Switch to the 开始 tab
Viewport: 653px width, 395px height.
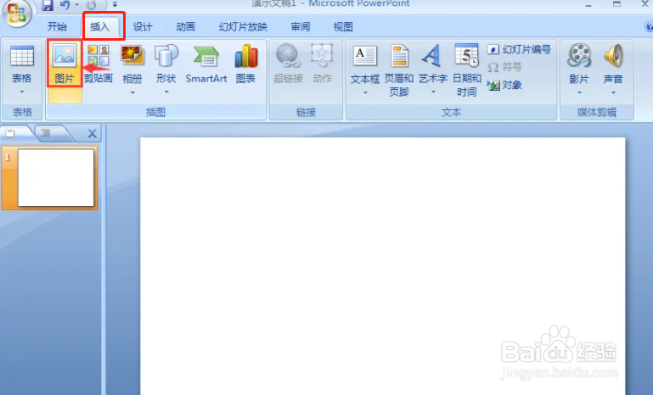pos(57,26)
